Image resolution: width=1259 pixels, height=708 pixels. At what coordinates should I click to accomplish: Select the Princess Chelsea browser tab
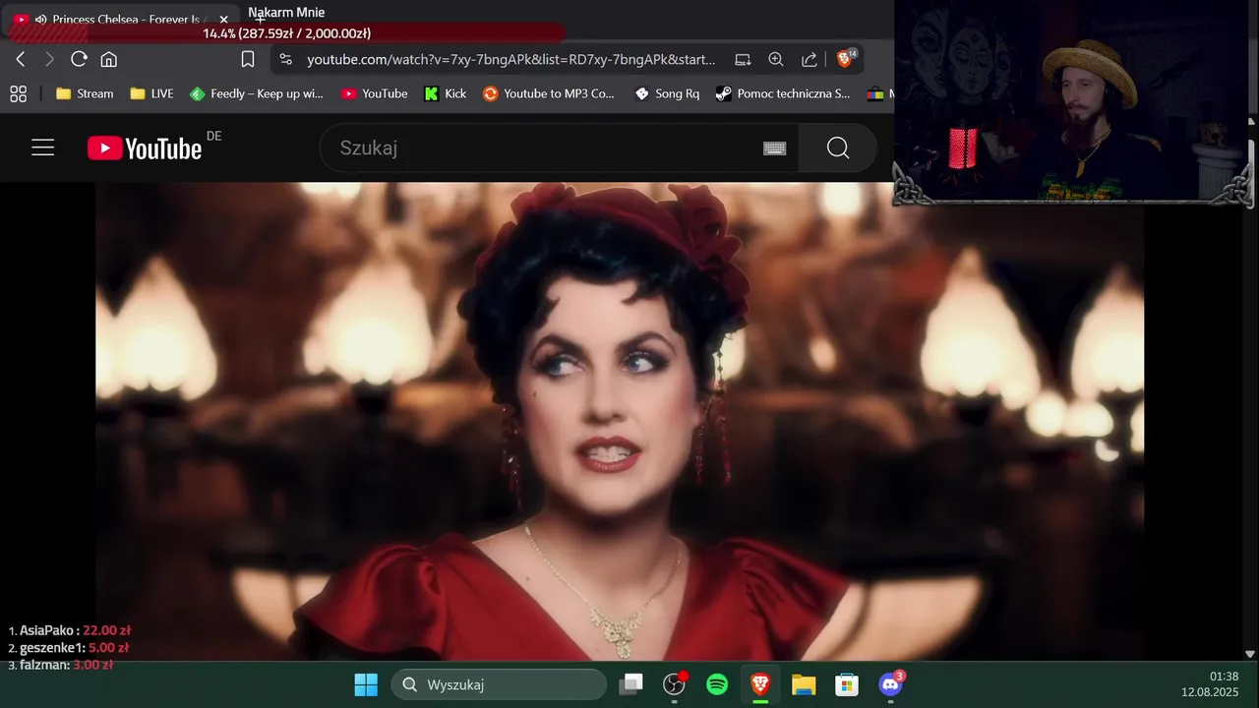[123, 20]
